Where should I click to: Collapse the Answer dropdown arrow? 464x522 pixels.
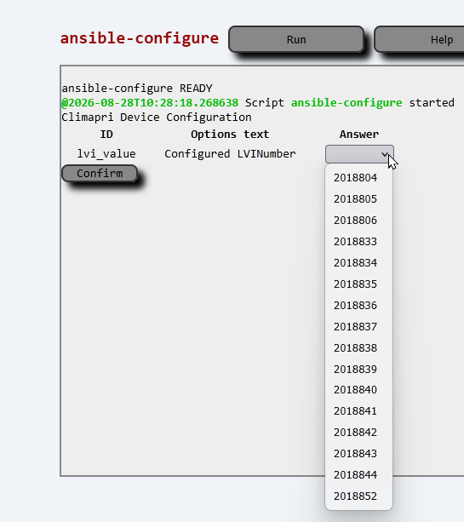coord(385,154)
